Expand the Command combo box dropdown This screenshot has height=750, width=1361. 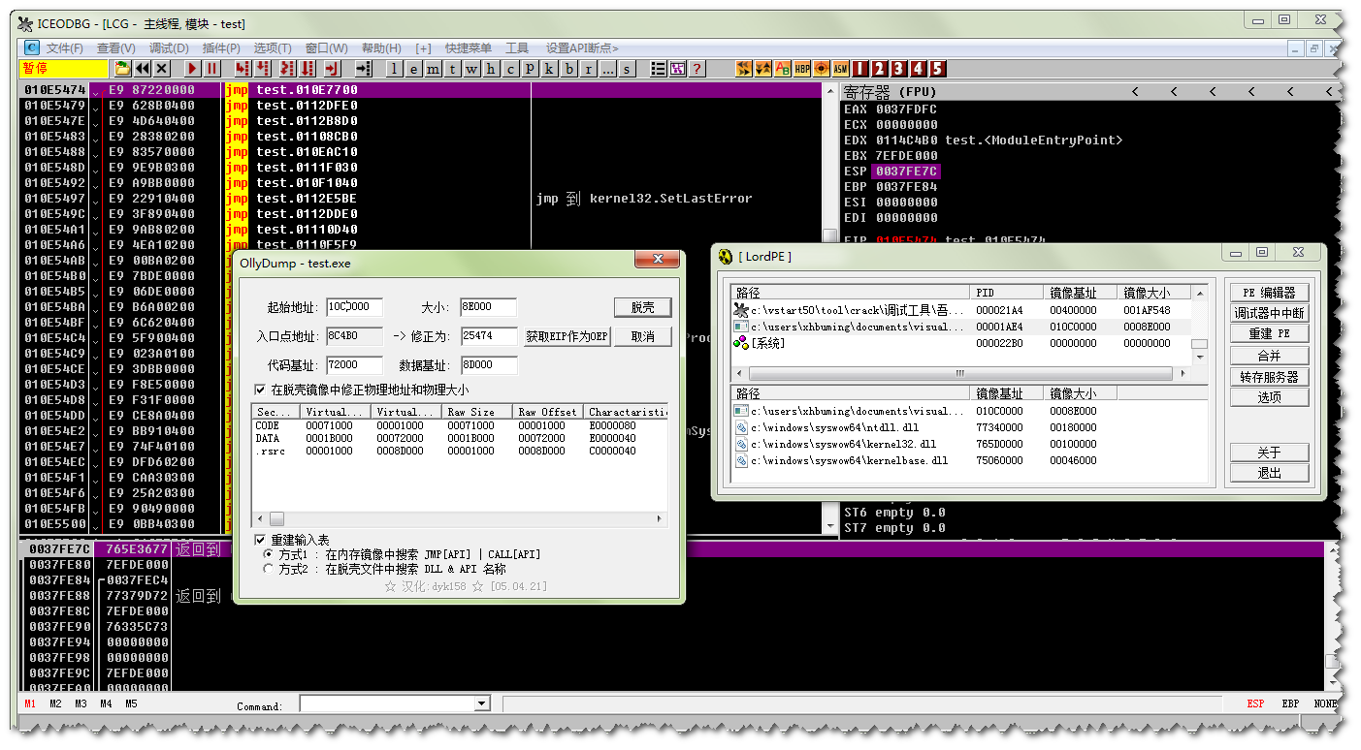[x=482, y=703]
